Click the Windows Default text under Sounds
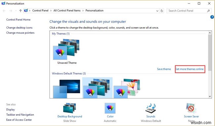 coord(151,121)
